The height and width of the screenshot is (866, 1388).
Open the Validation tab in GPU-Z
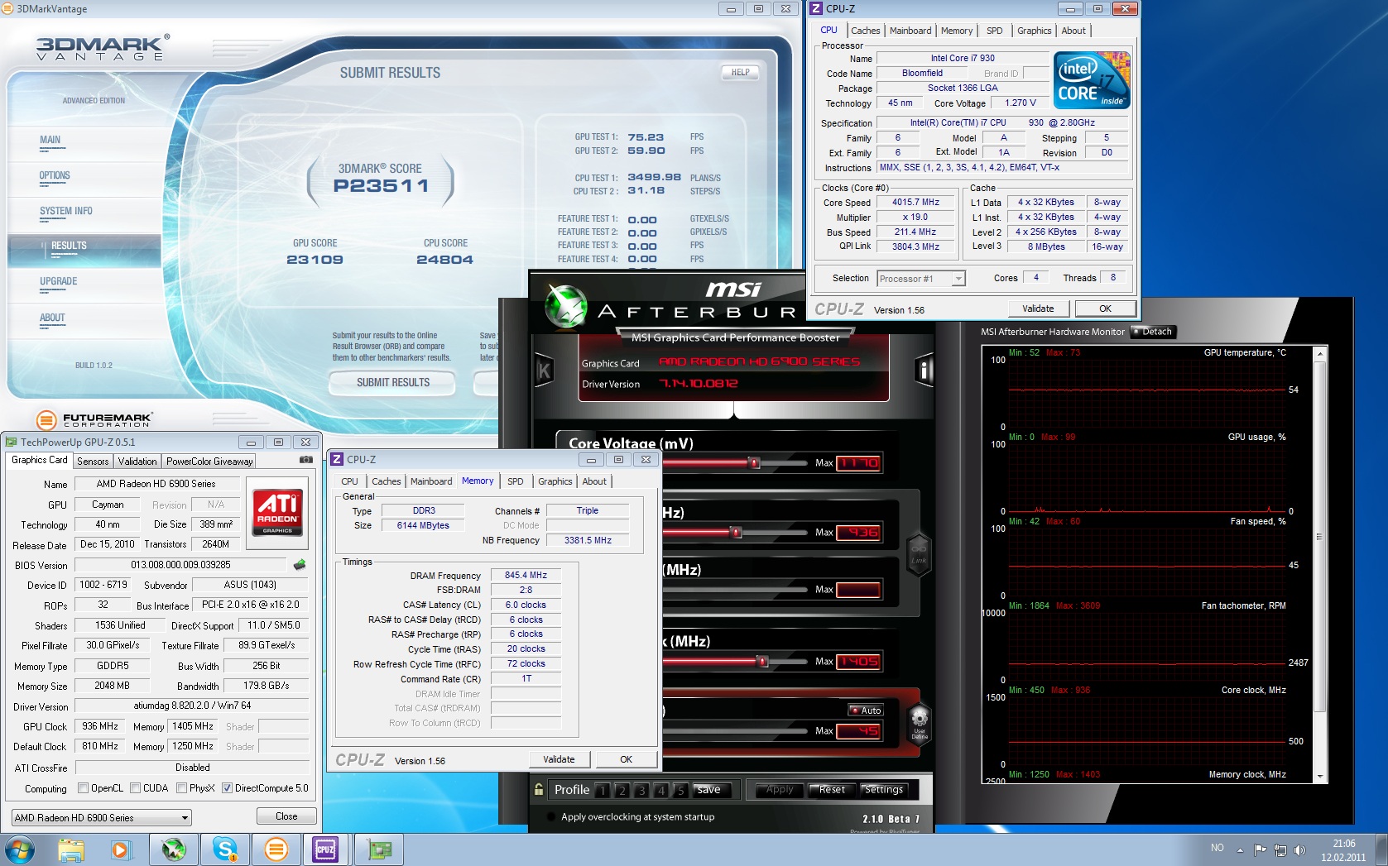[137, 462]
